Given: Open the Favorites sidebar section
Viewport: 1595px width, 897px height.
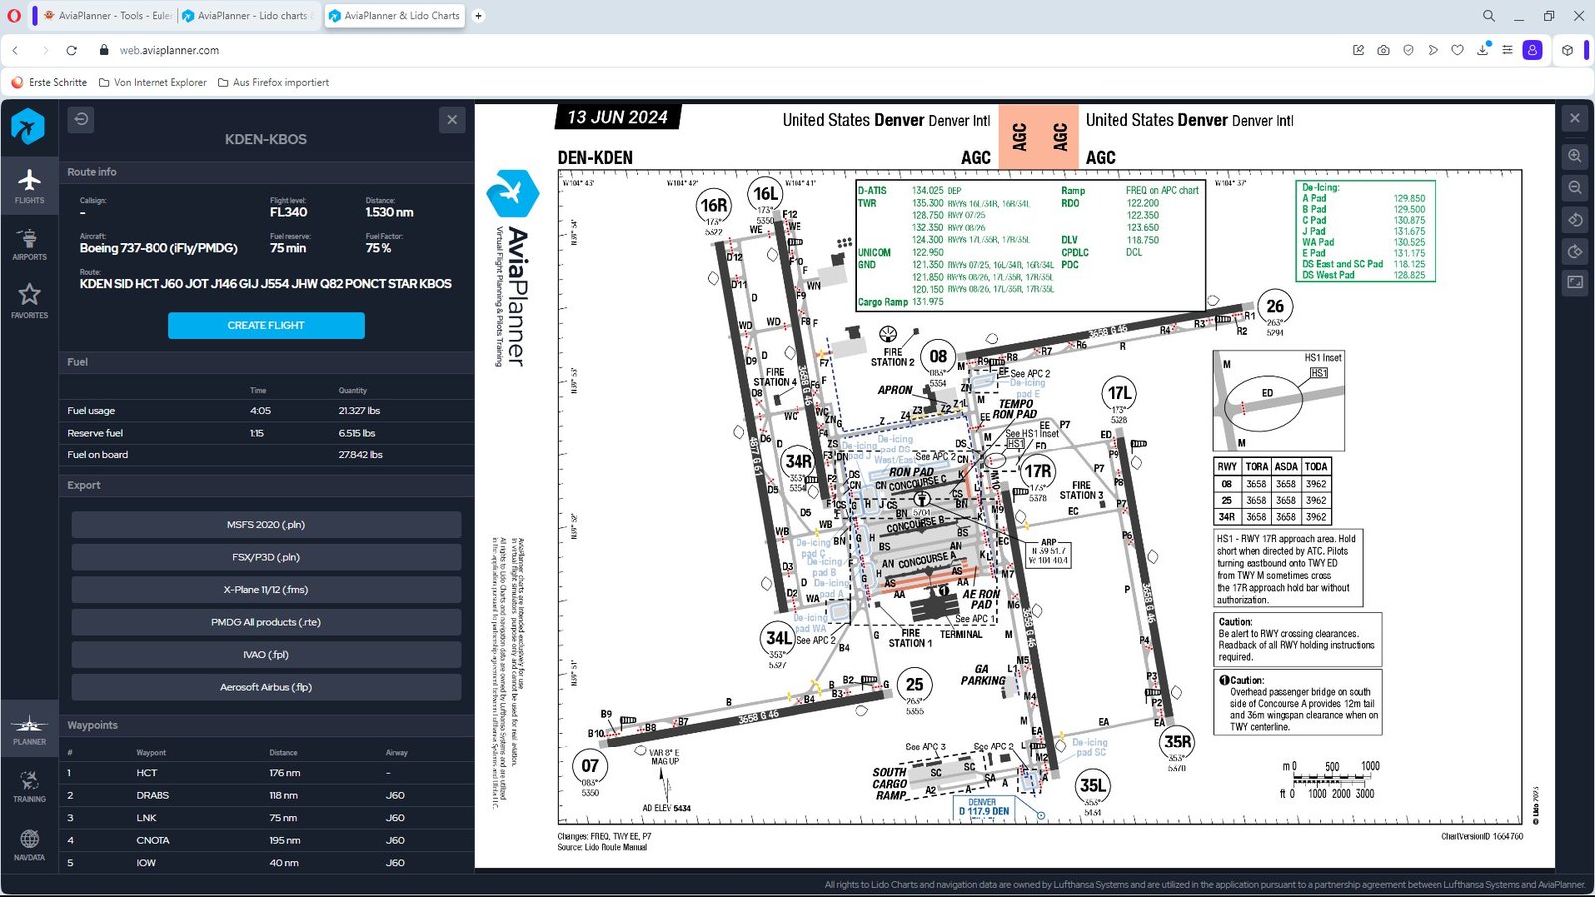Looking at the screenshot, I should pyautogui.click(x=29, y=301).
